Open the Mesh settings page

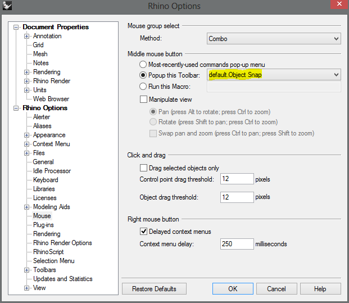pyautogui.click(x=40, y=54)
